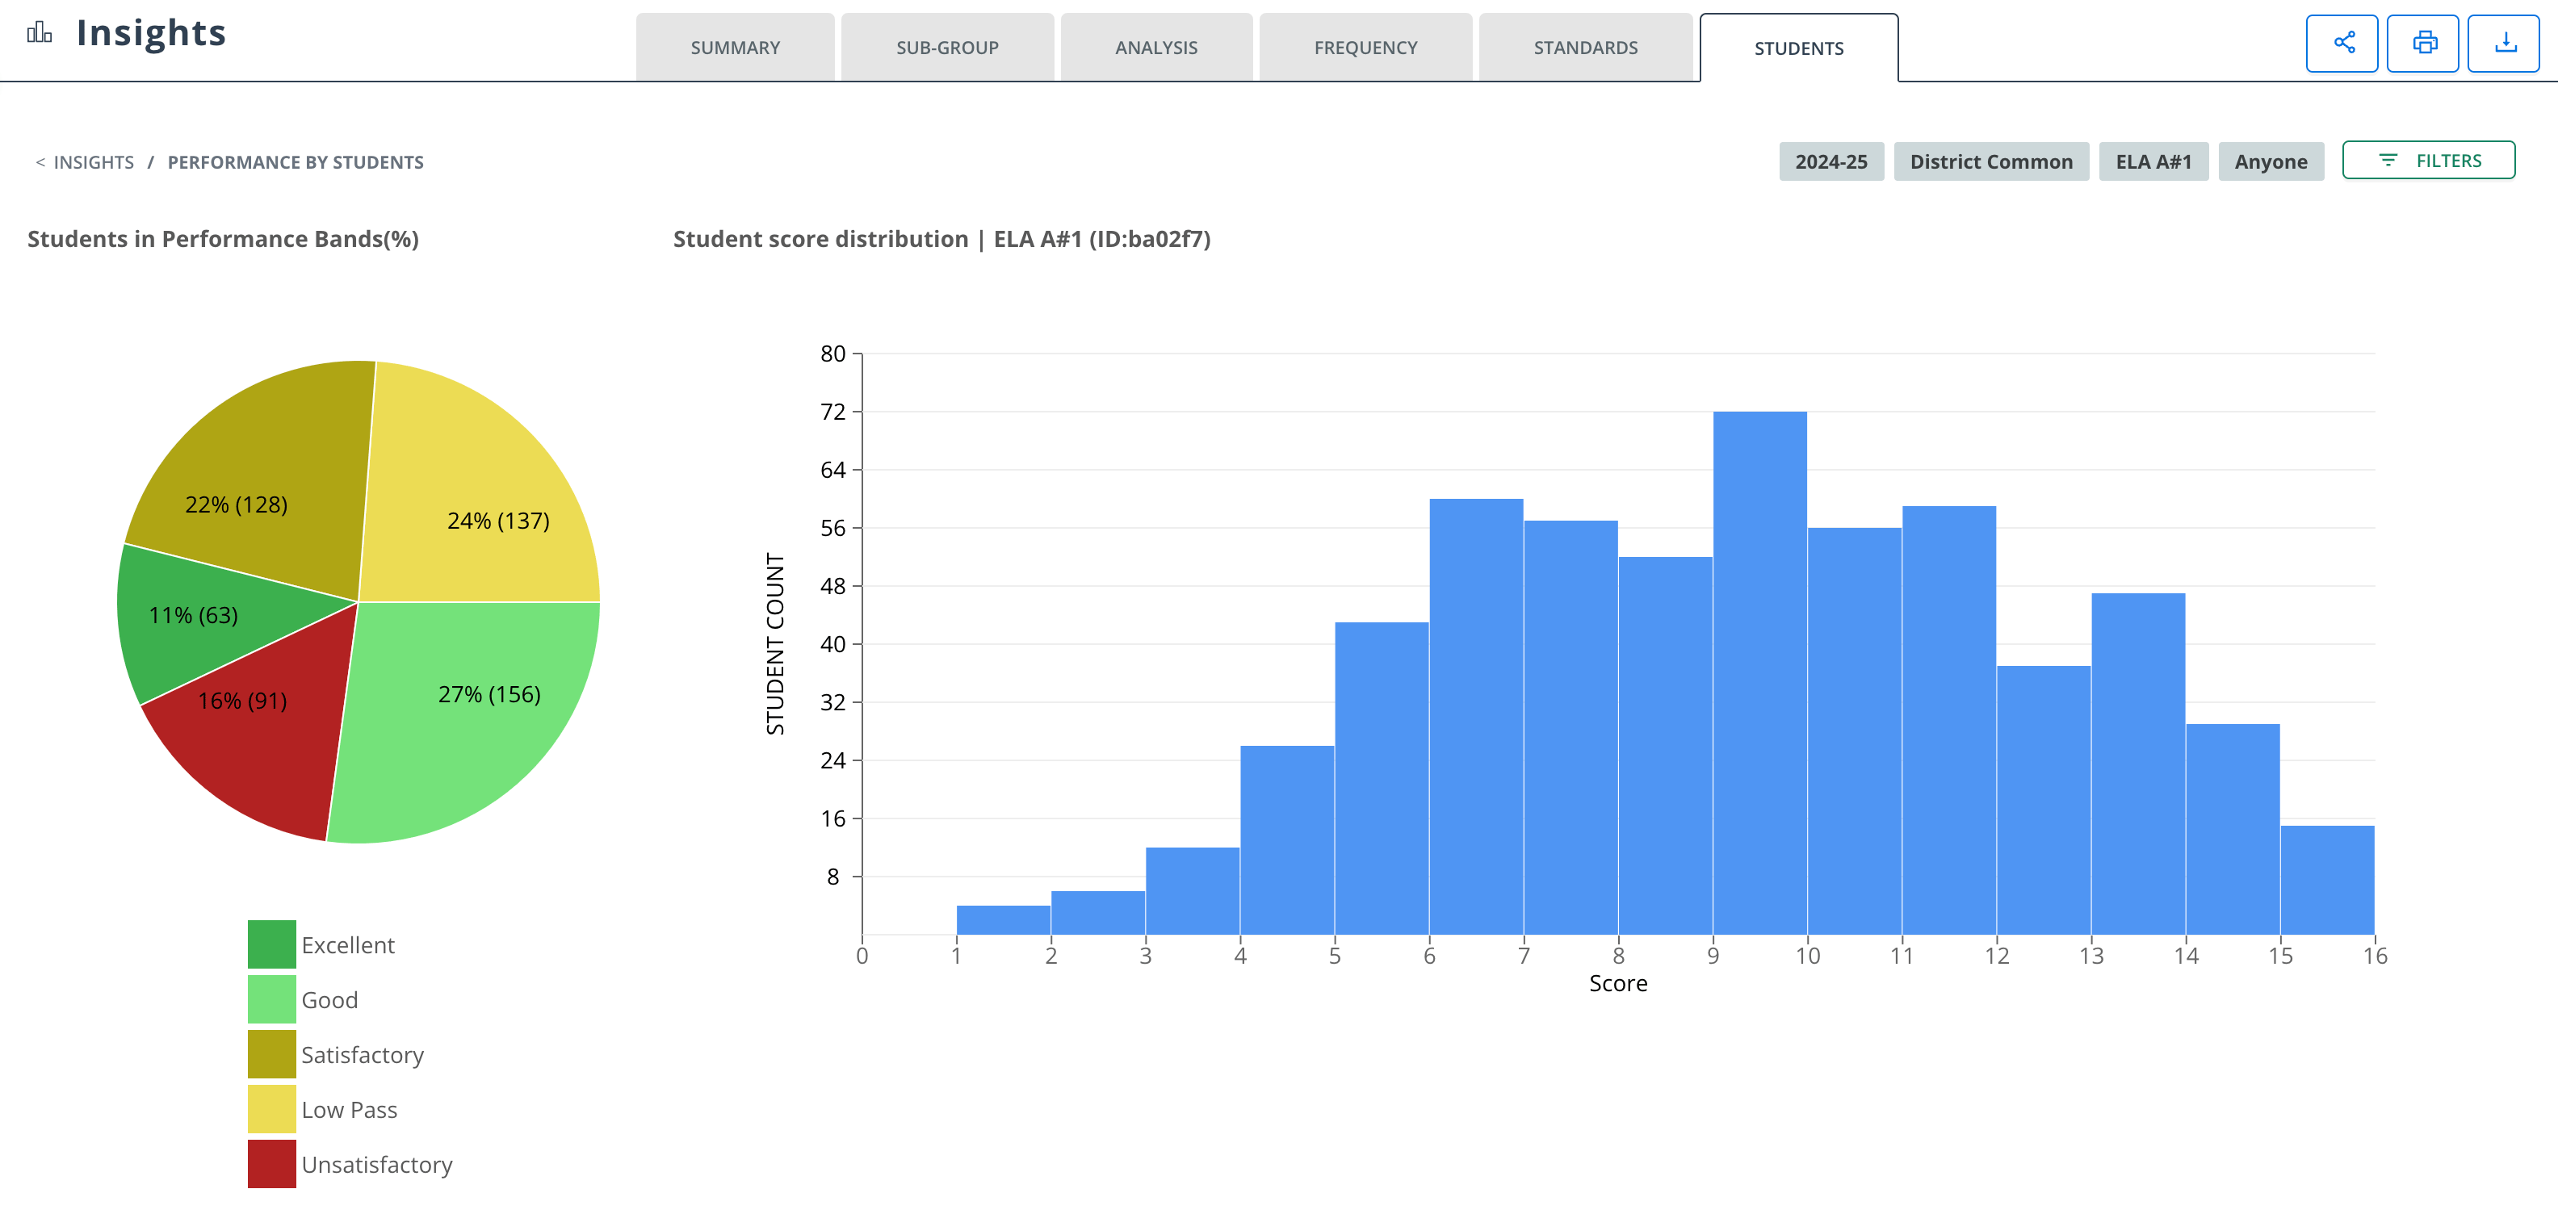This screenshot has height=1214, width=2558.
Task: Click the Excellent legend color swatch
Action: click(272, 944)
